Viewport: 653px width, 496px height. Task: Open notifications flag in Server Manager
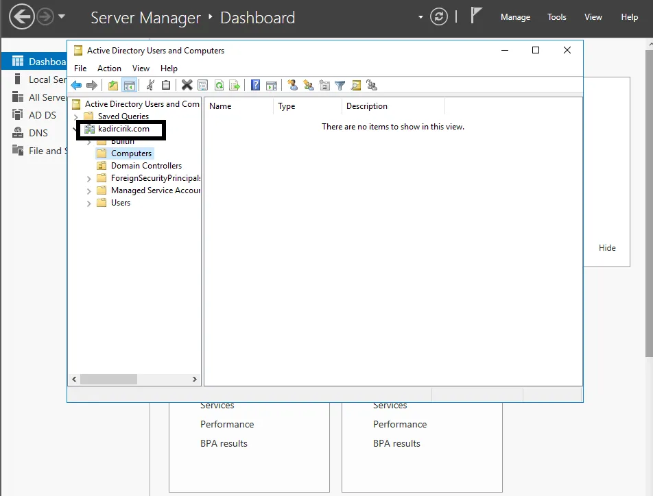coord(476,16)
